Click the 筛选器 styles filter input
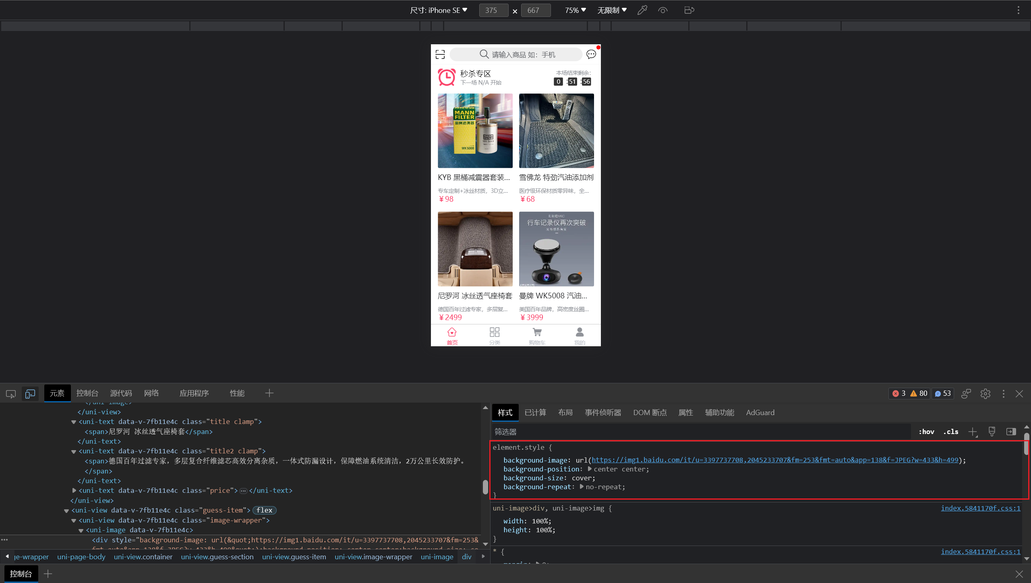Screen dimensions: 1031x583 coord(701,432)
